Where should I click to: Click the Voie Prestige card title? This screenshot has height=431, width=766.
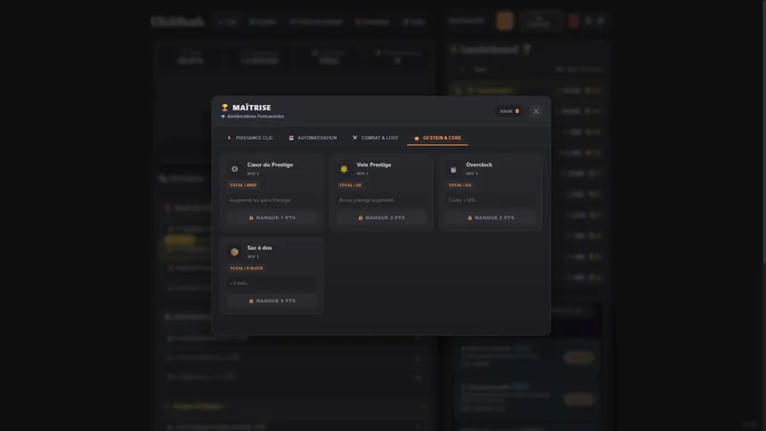(374, 165)
